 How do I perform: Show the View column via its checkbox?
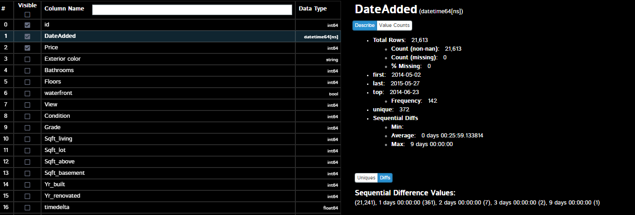pos(27,105)
